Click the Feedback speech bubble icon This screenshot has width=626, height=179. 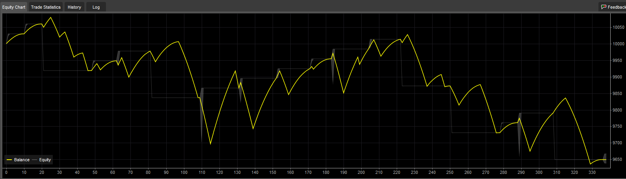click(x=604, y=7)
